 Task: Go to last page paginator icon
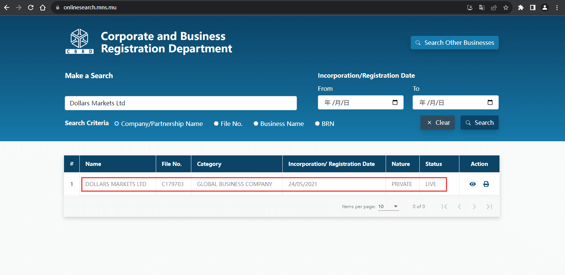pos(489,207)
